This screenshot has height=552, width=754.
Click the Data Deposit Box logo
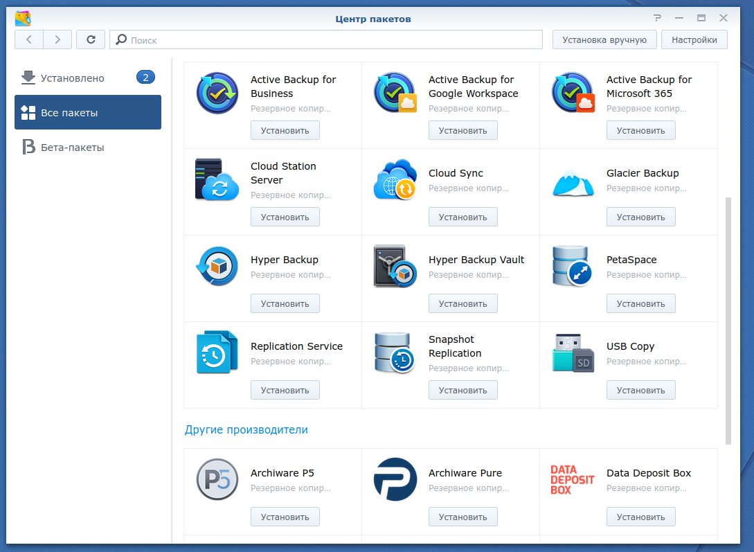tap(572, 479)
